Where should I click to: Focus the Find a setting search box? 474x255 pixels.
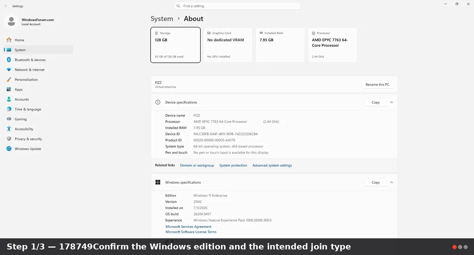237,6
